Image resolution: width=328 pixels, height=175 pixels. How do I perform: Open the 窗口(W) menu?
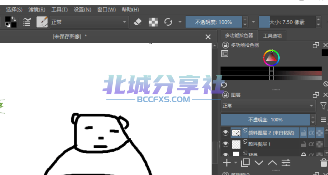(x=106, y=10)
